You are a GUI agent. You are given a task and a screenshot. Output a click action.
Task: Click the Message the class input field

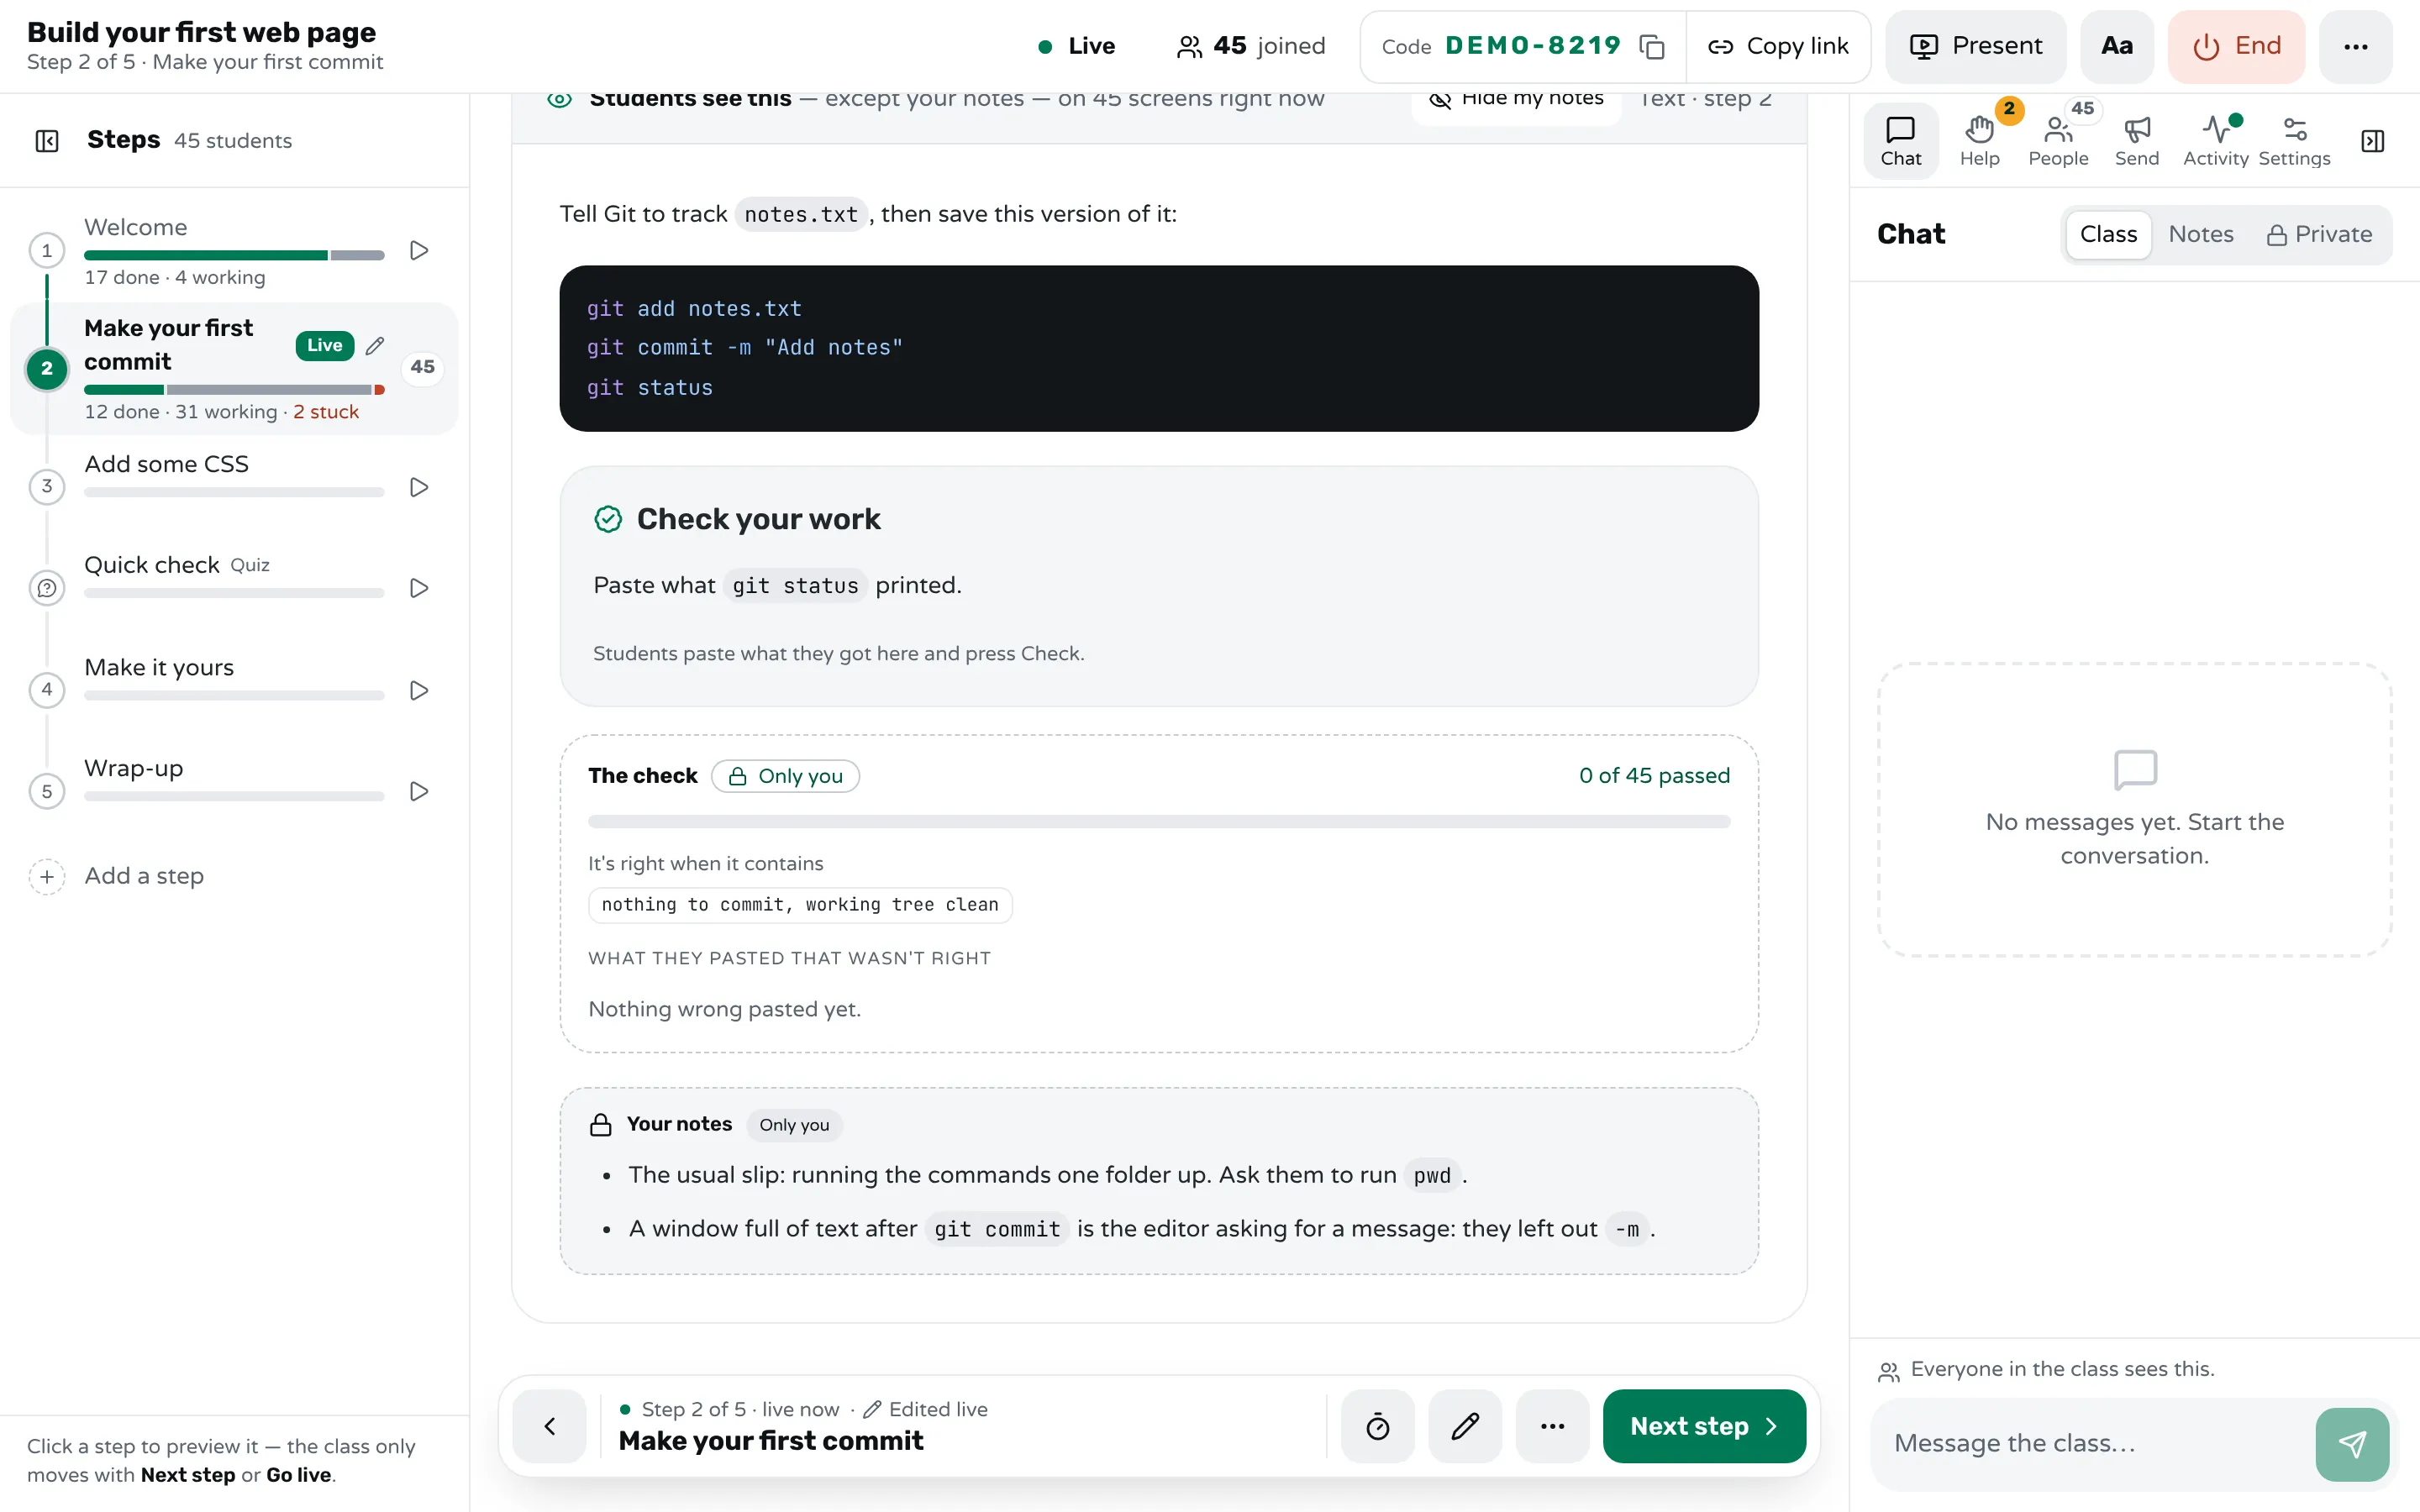(2093, 1444)
